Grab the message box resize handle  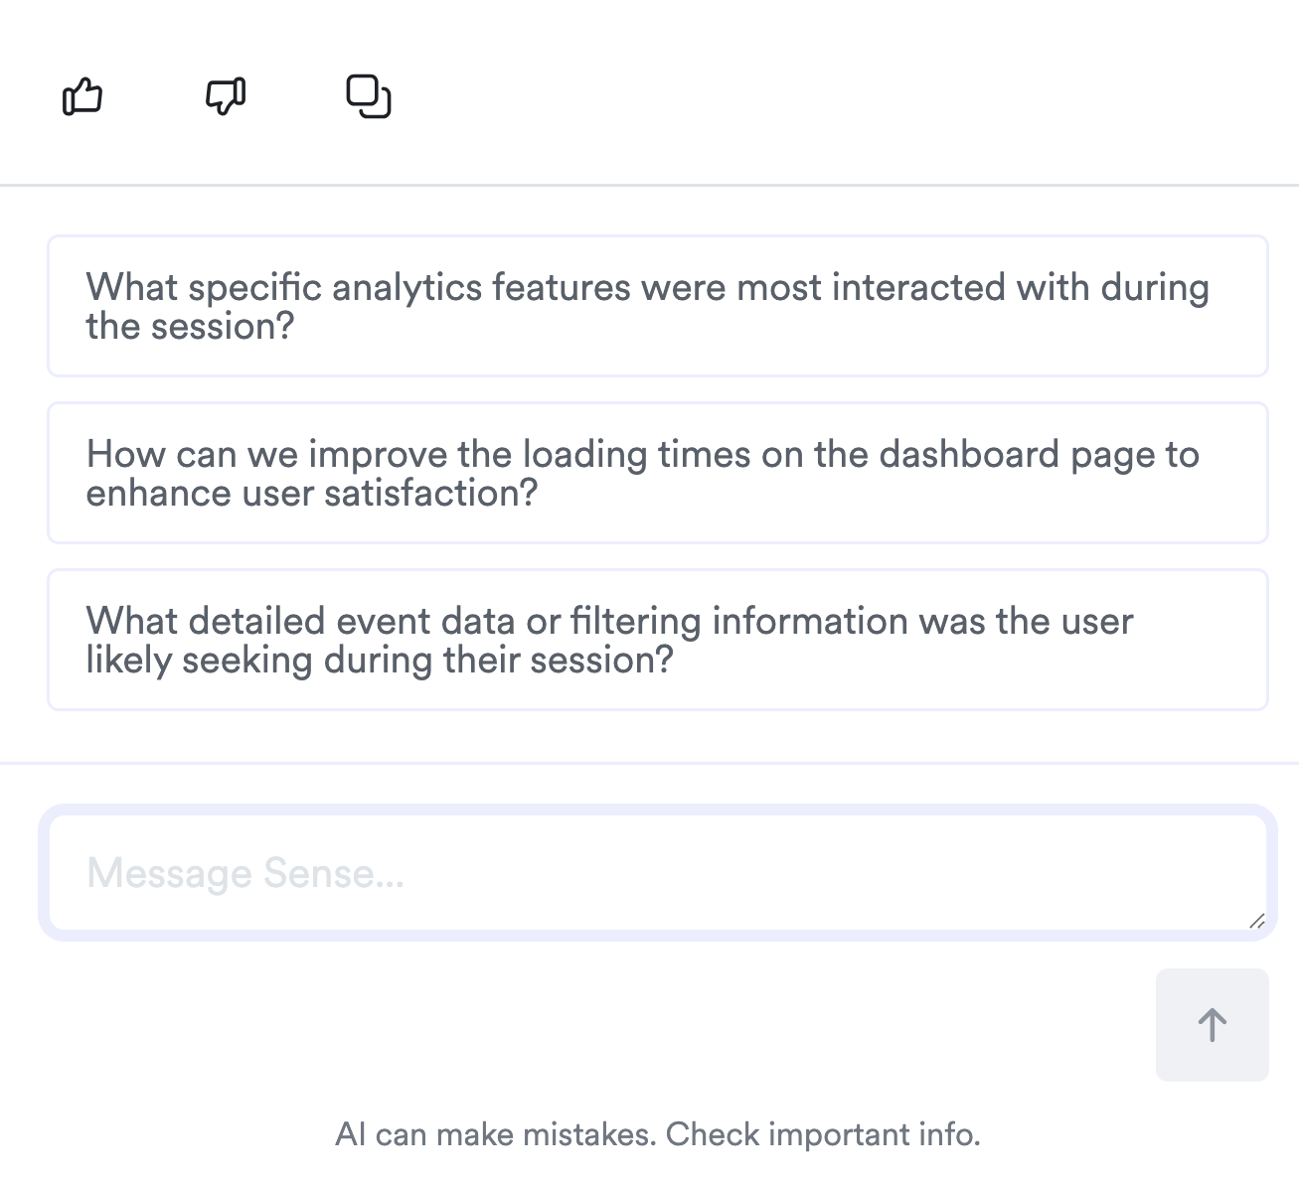coord(1256,921)
